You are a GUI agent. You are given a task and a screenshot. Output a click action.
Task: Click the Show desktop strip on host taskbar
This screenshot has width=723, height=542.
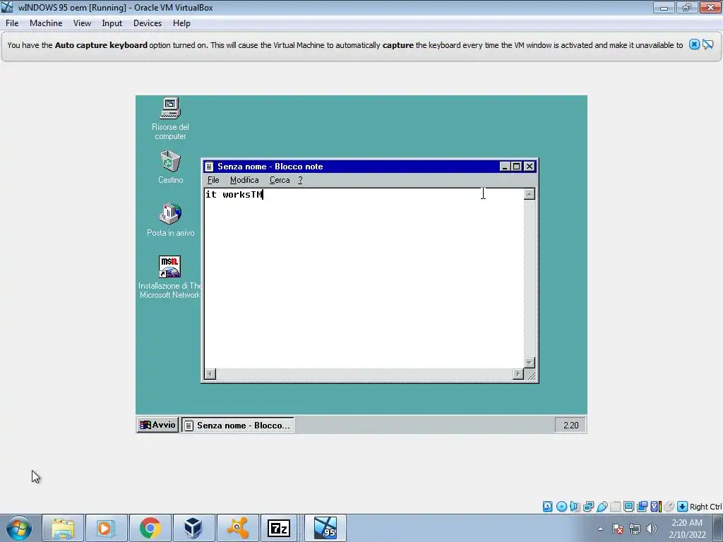[x=718, y=528]
